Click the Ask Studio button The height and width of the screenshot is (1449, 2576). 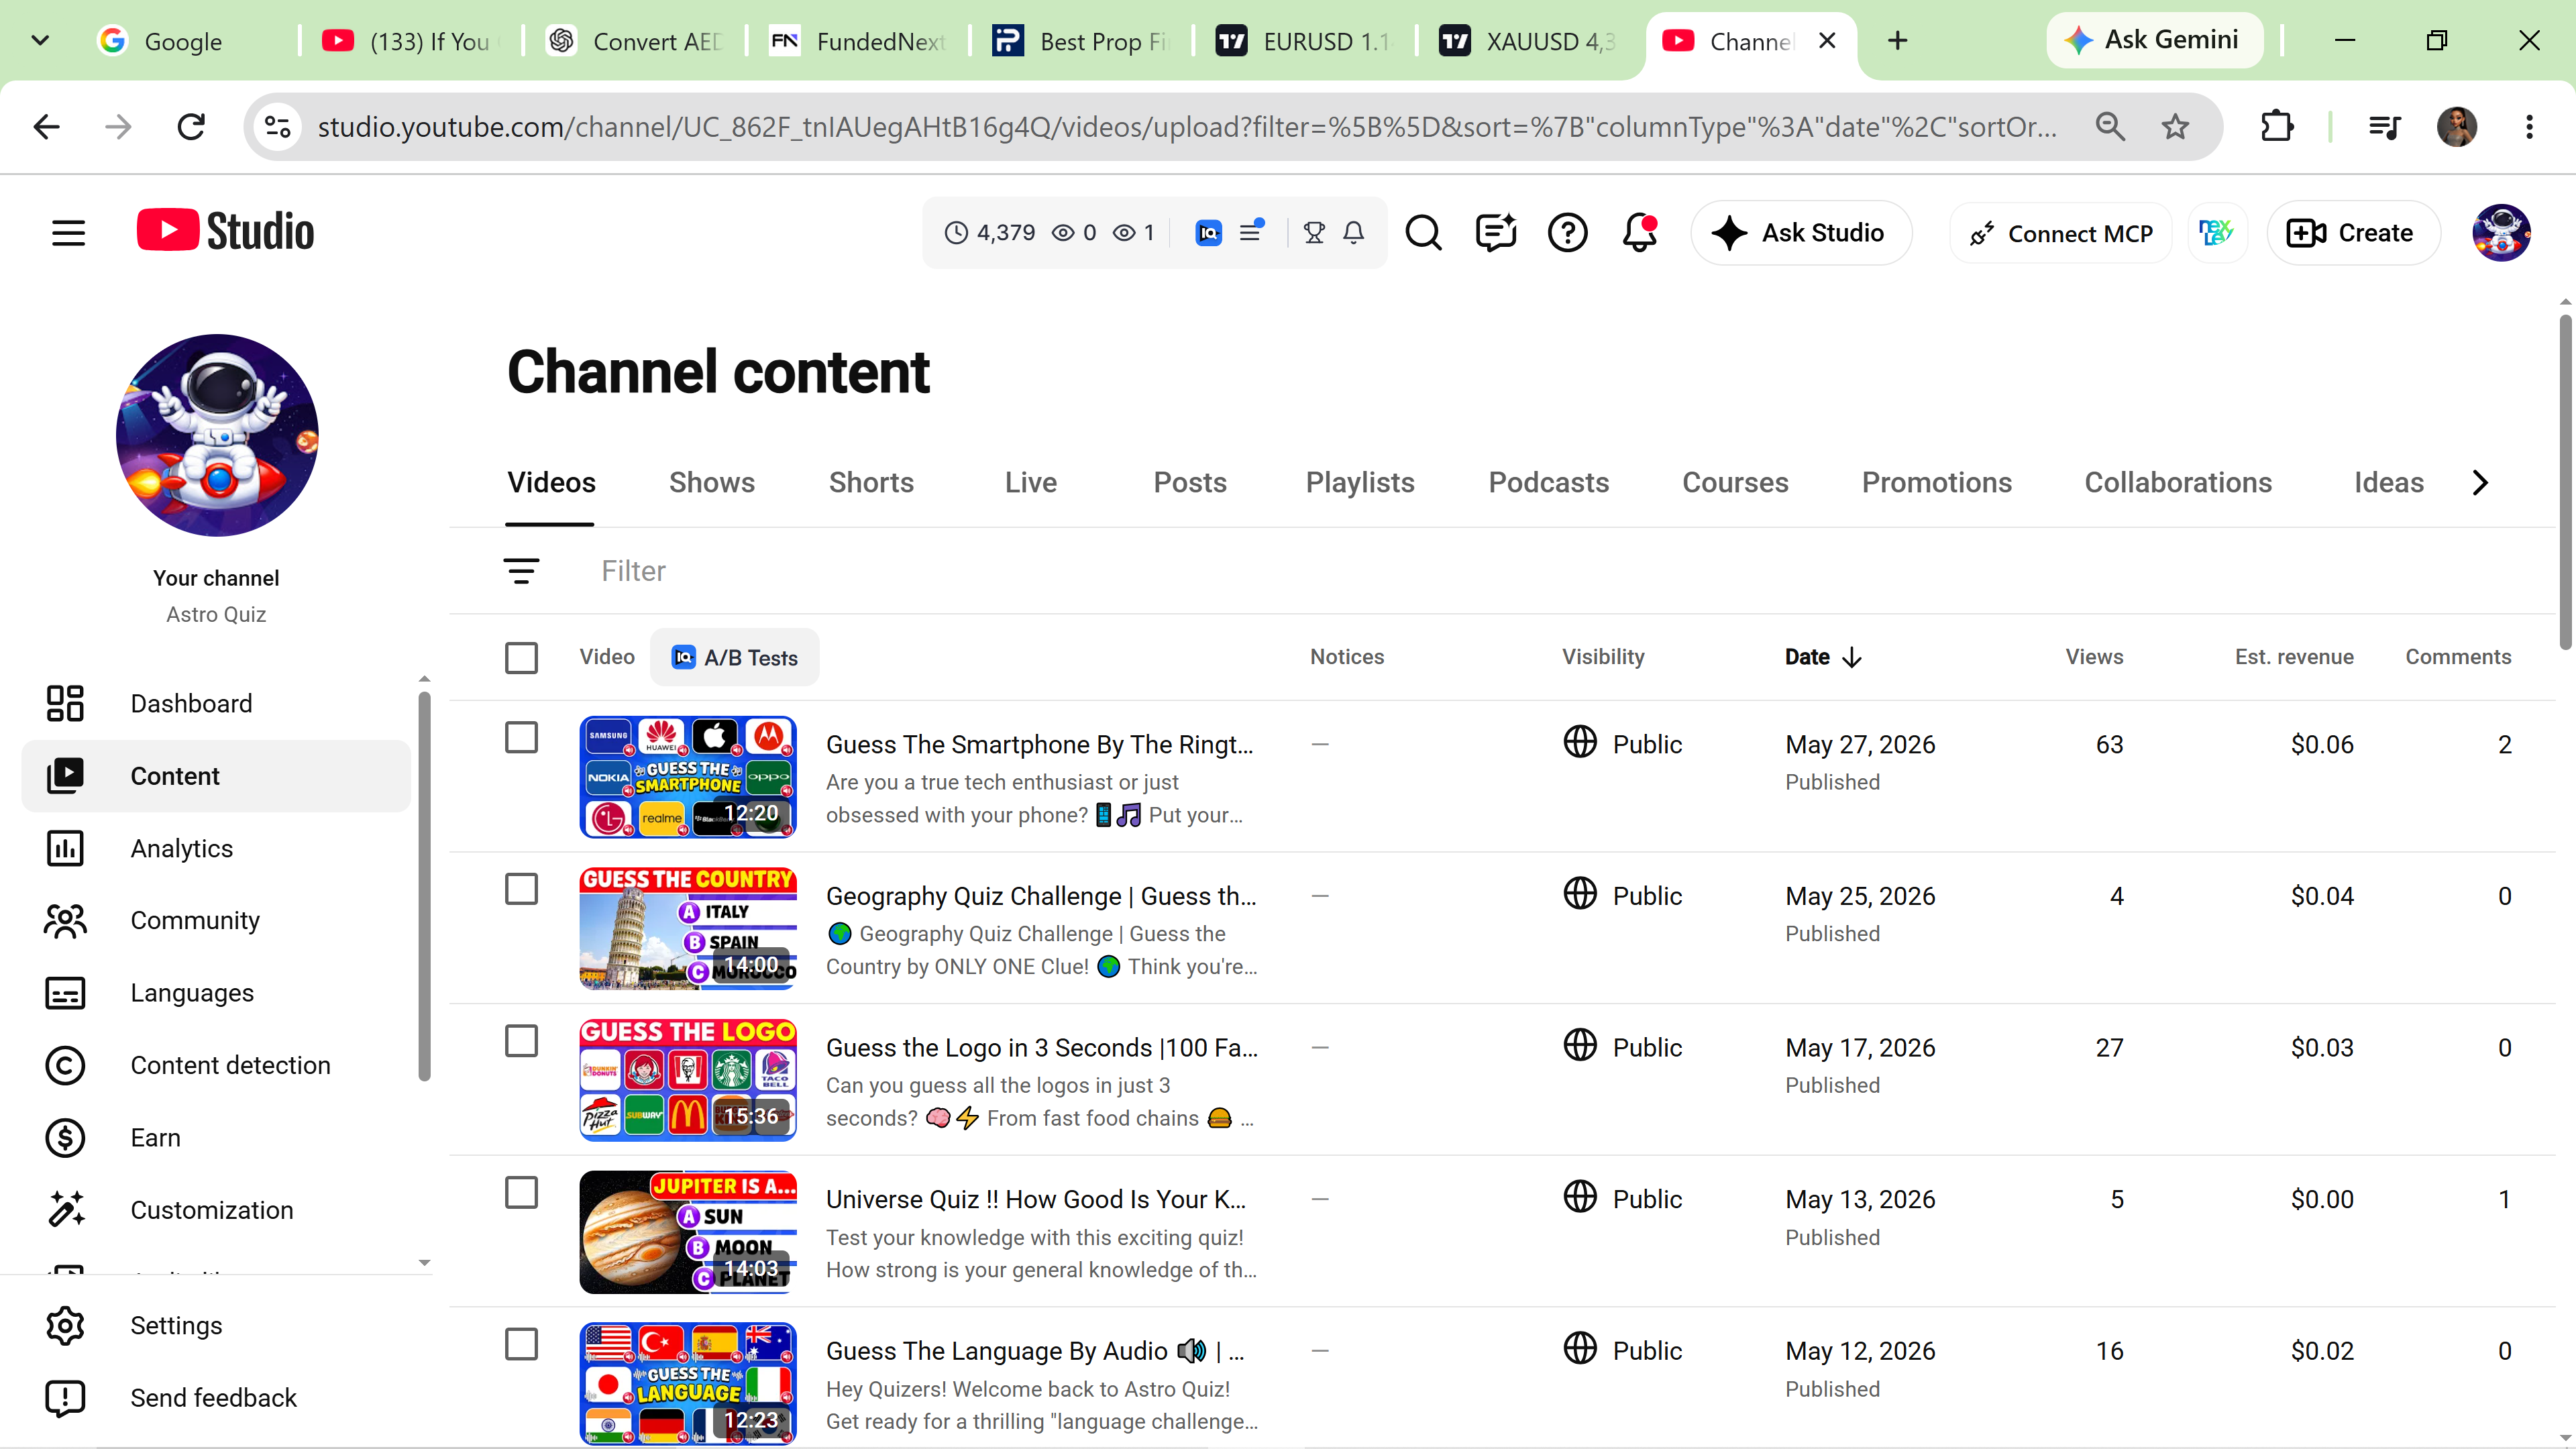coord(1801,233)
